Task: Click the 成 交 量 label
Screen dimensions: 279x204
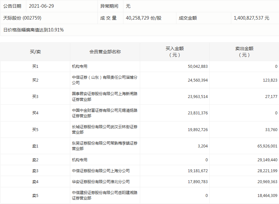Action: (x=108, y=18)
